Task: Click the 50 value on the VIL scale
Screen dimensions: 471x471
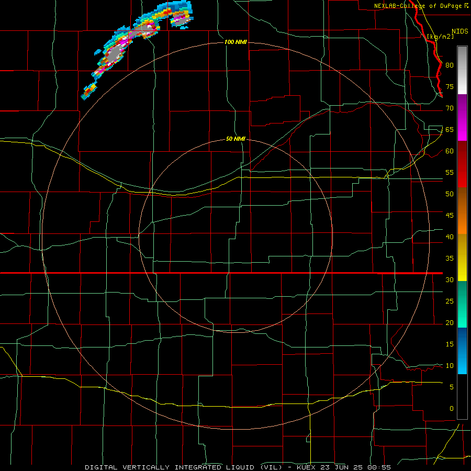Action: pos(450,194)
